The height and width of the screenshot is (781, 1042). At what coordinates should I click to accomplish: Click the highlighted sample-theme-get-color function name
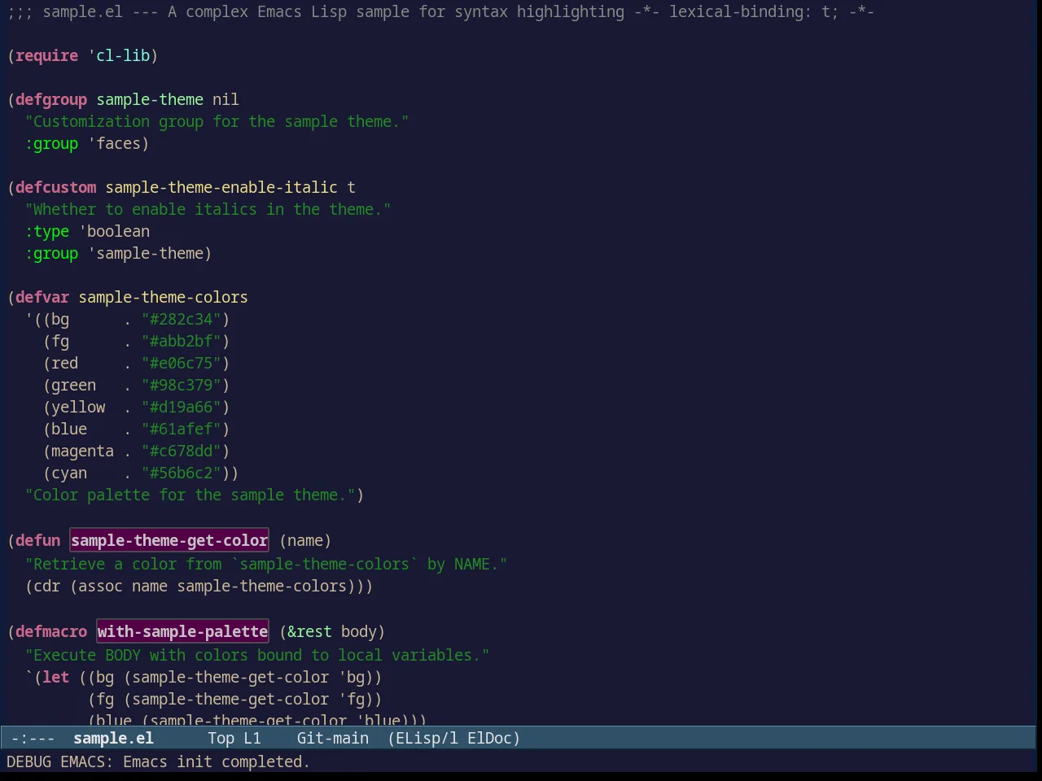pos(169,540)
